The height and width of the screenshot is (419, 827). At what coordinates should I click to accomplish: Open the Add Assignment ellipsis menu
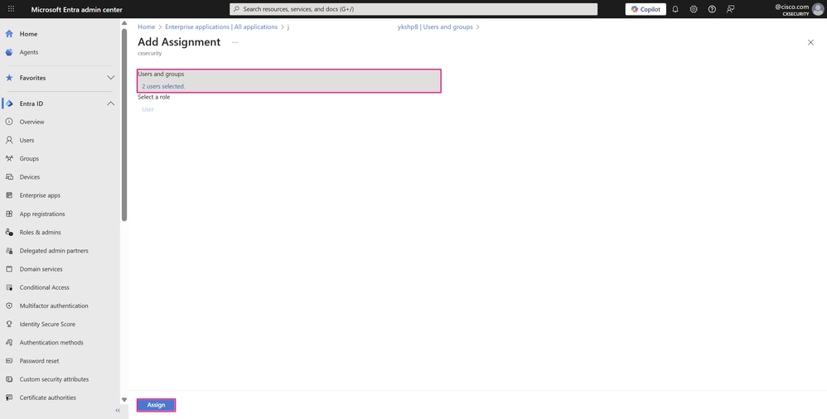[235, 42]
